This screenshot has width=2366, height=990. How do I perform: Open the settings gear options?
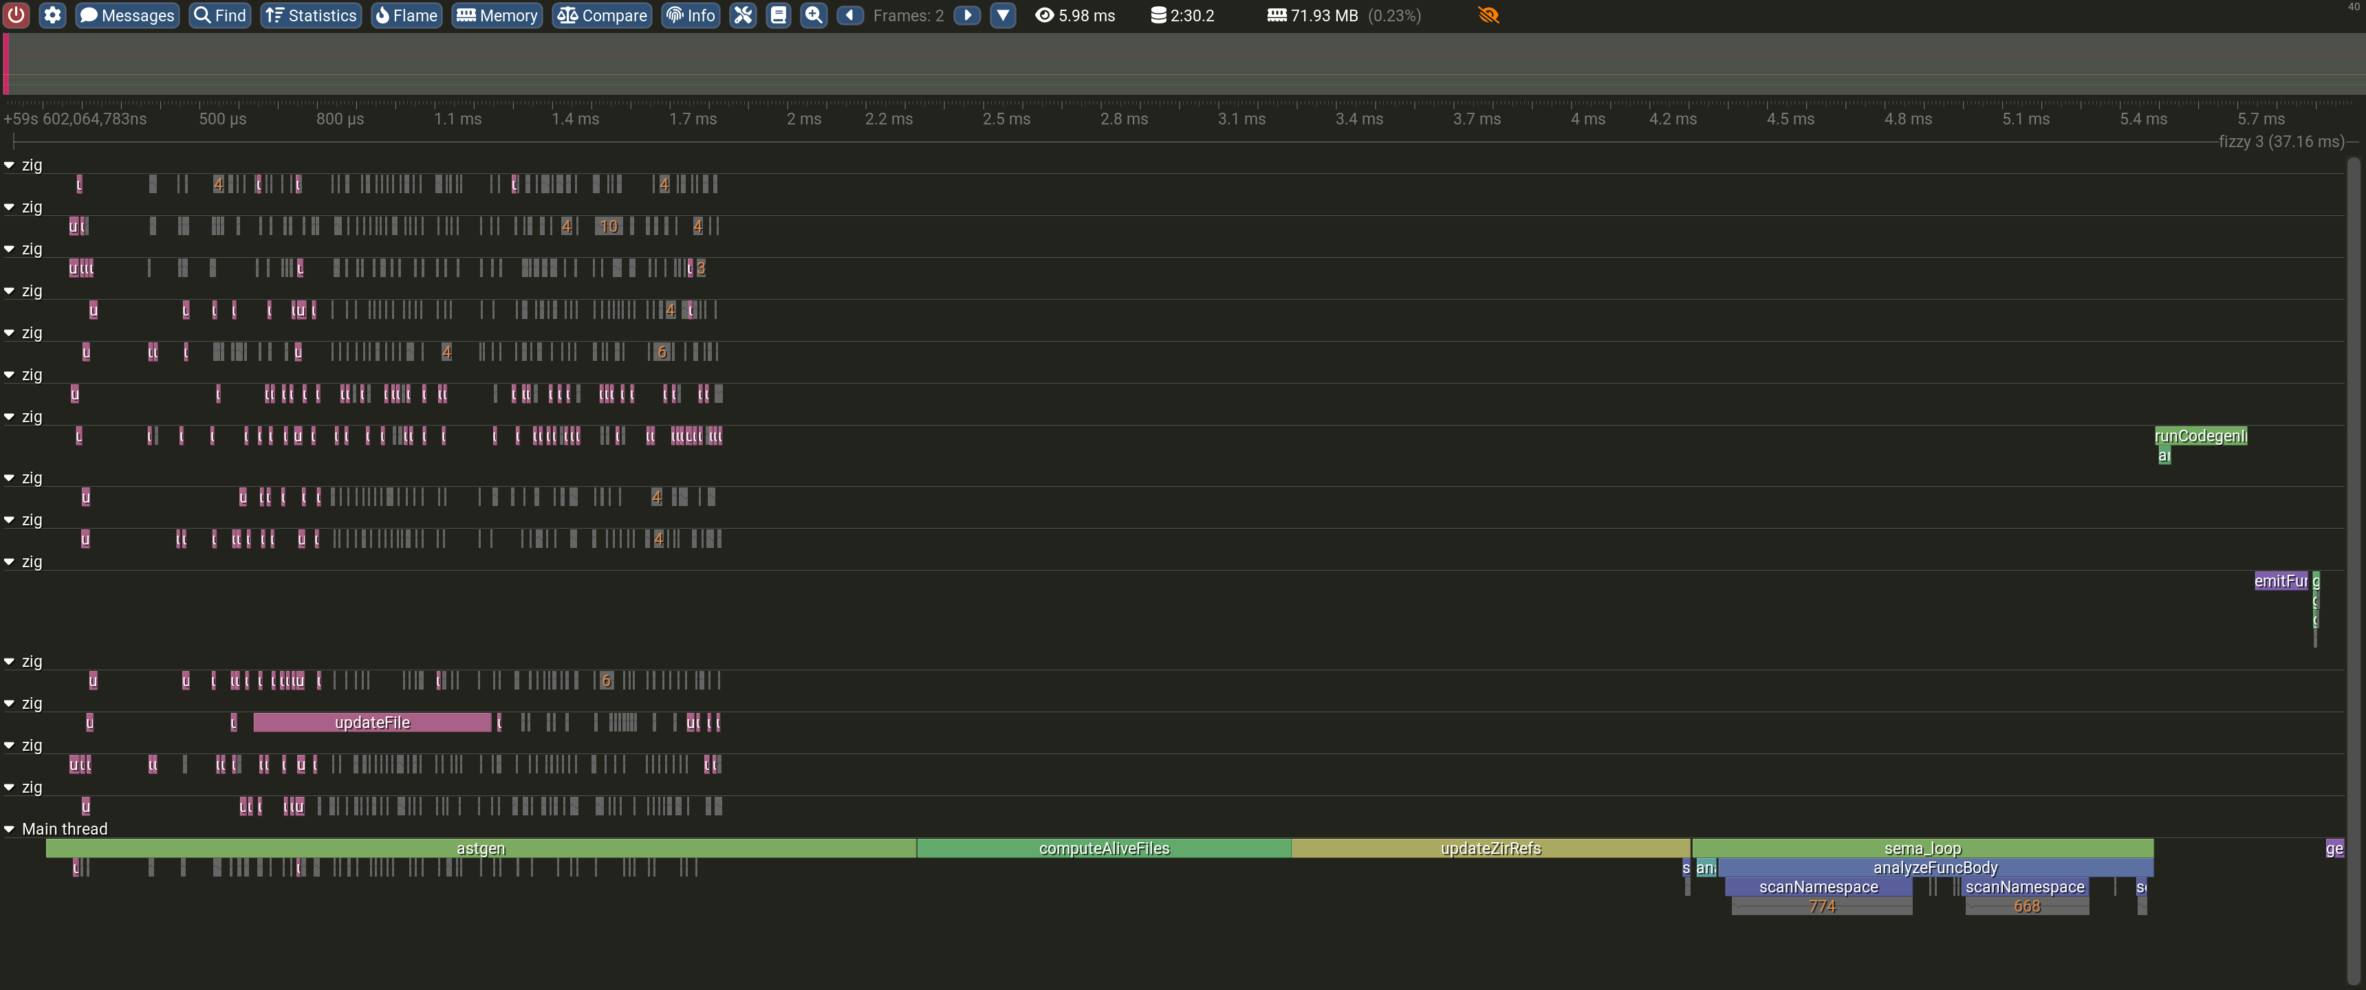coord(52,14)
